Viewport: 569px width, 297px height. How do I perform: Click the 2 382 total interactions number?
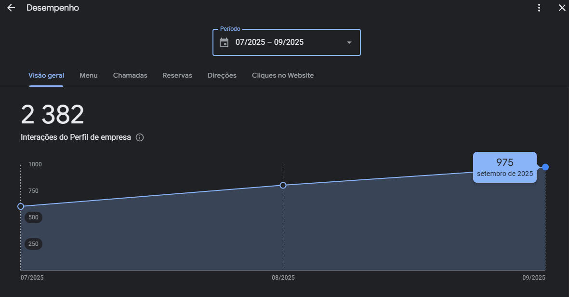[x=53, y=115]
